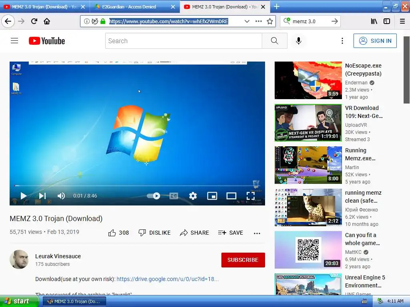Click the SIGN IN button
Image resolution: width=410 pixels, height=307 pixels.
375,41
